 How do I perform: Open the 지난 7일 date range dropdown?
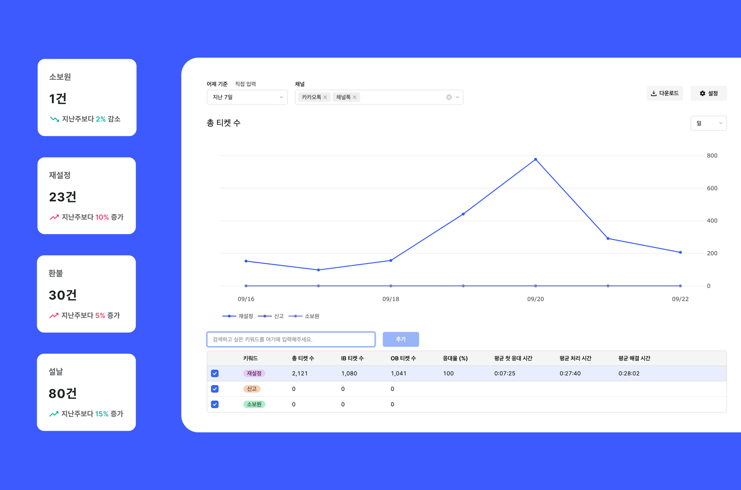click(247, 97)
